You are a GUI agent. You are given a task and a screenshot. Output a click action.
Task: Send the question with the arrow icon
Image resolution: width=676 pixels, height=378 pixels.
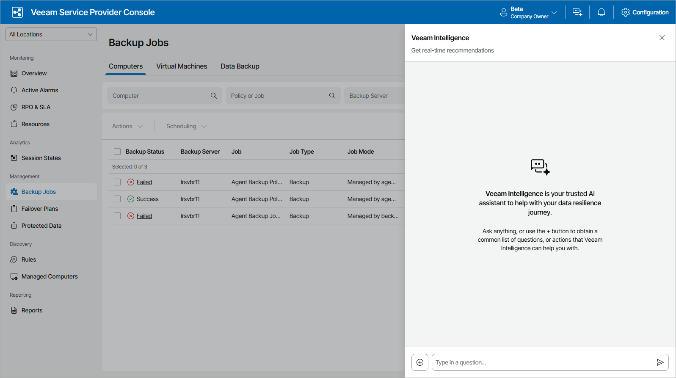coord(659,362)
